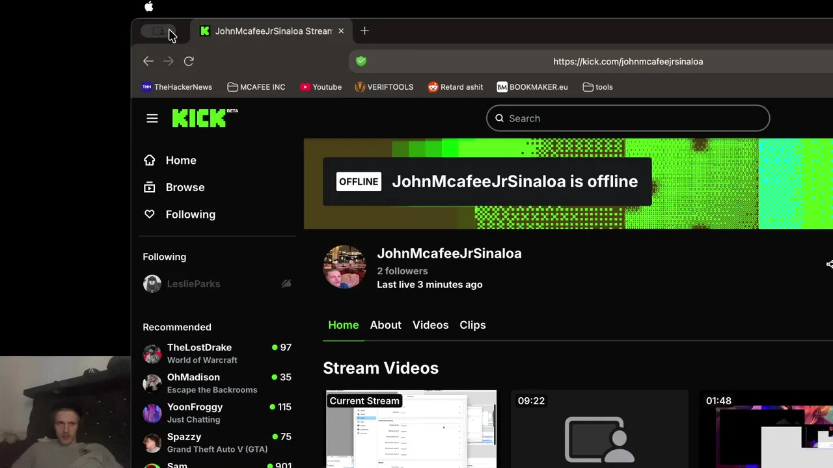Click 'Escape the Backrooms' category text
This screenshot has width=833, height=468.
click(x=212, y=390)
